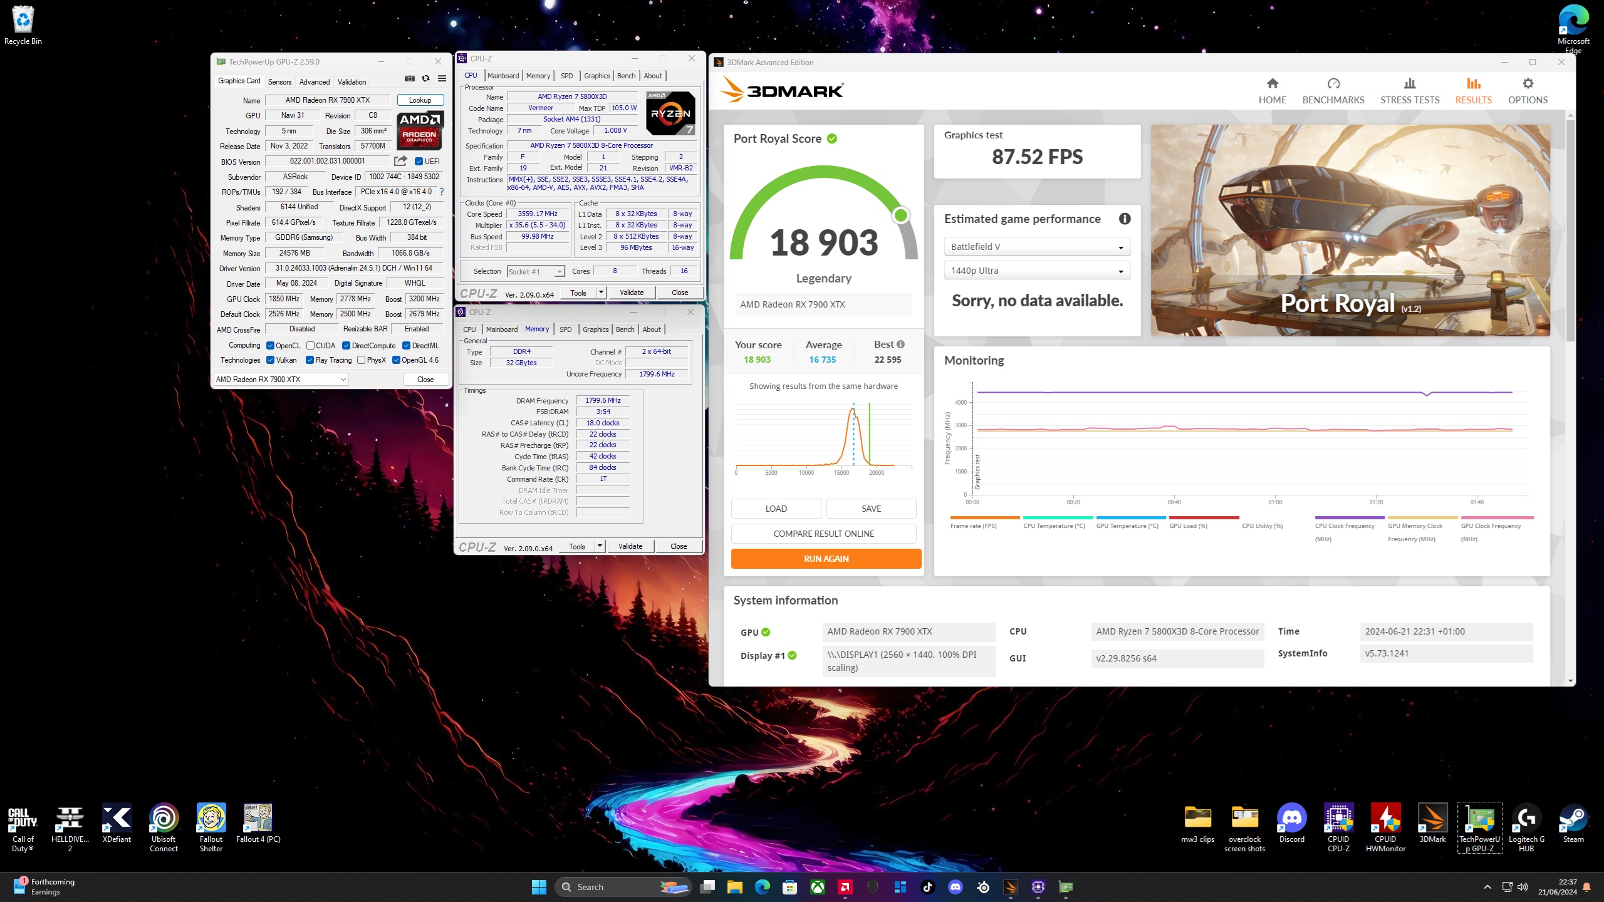The height and width of the screenshot is (902, 1604).
Task: Open Fallout Shelter desktop shortcut
Action: point(211,827)
